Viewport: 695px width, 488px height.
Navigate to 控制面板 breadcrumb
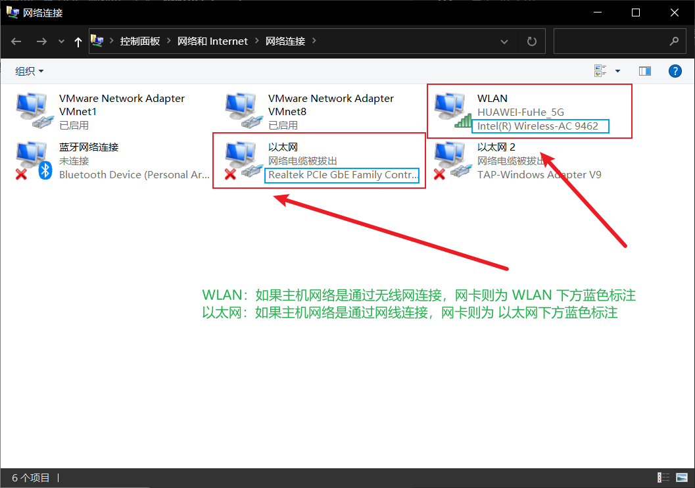pos(139,41)
